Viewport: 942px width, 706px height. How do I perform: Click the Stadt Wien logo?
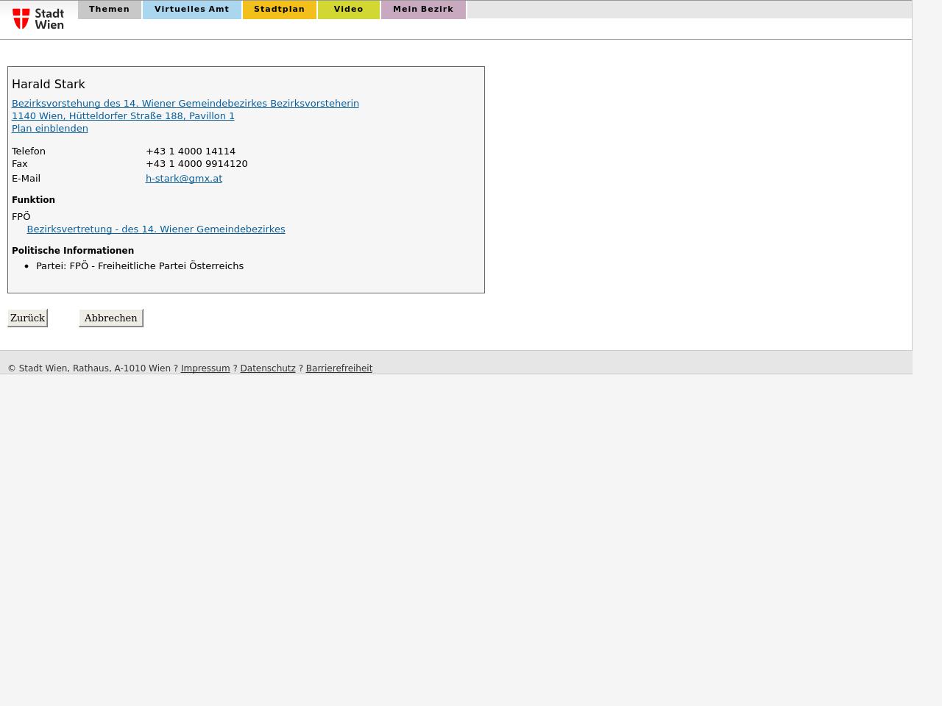coord(38,19)
